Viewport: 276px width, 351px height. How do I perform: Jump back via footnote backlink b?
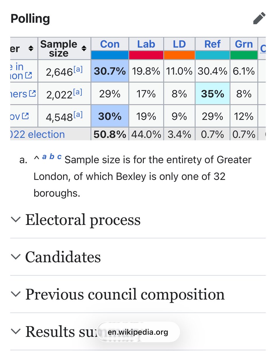tap(52, 157)
